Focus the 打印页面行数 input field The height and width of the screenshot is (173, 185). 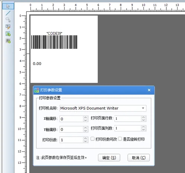tap(128, 119)
